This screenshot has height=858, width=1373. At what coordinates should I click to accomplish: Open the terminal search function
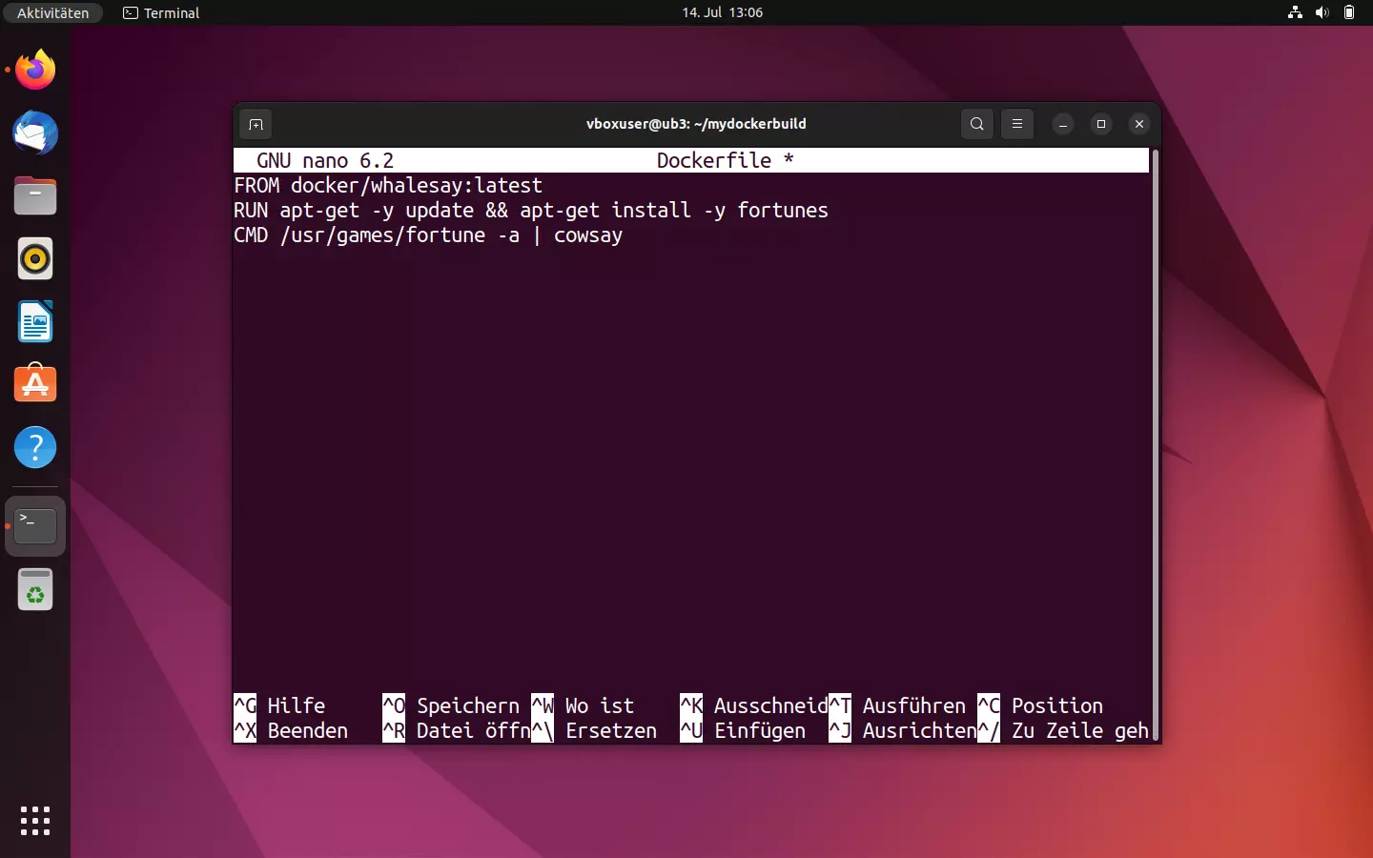point(976,124)
